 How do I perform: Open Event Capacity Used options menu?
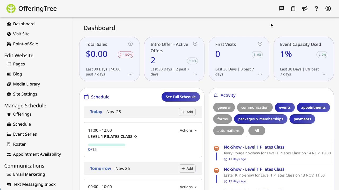[x=324, y=74]
